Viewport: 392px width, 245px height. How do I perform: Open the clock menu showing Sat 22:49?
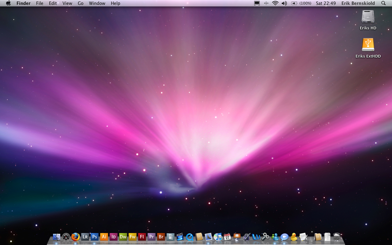(326, 3)
